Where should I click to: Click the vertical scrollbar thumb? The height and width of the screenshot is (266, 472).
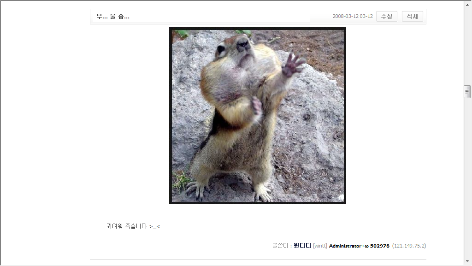pyautogui.click(x=467, y=92)
